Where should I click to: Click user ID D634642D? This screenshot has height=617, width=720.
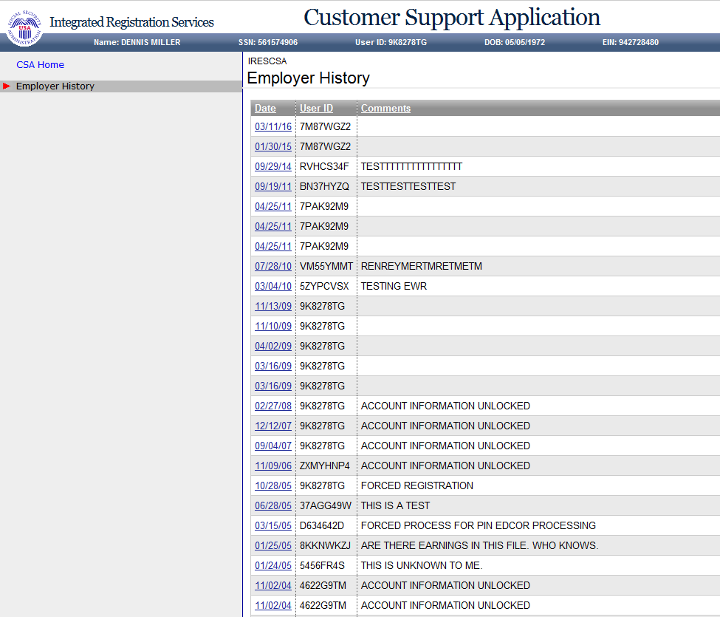(x=322, y=525)
